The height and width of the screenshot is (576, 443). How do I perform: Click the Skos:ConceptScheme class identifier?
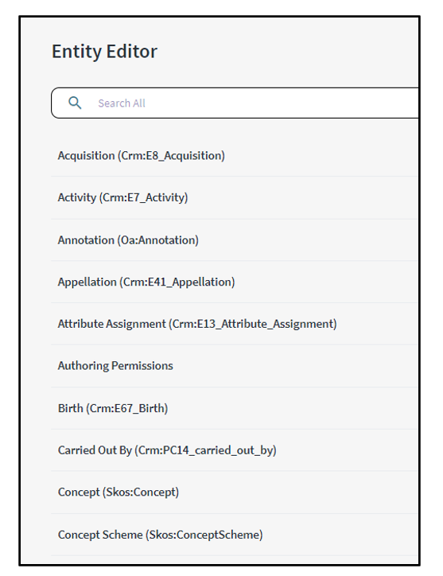[204, 535]
